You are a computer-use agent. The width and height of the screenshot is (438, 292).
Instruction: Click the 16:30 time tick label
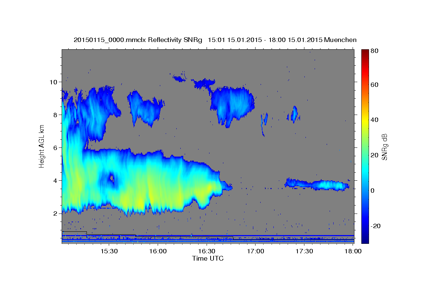pyautogui.click(x=207, y=251)
